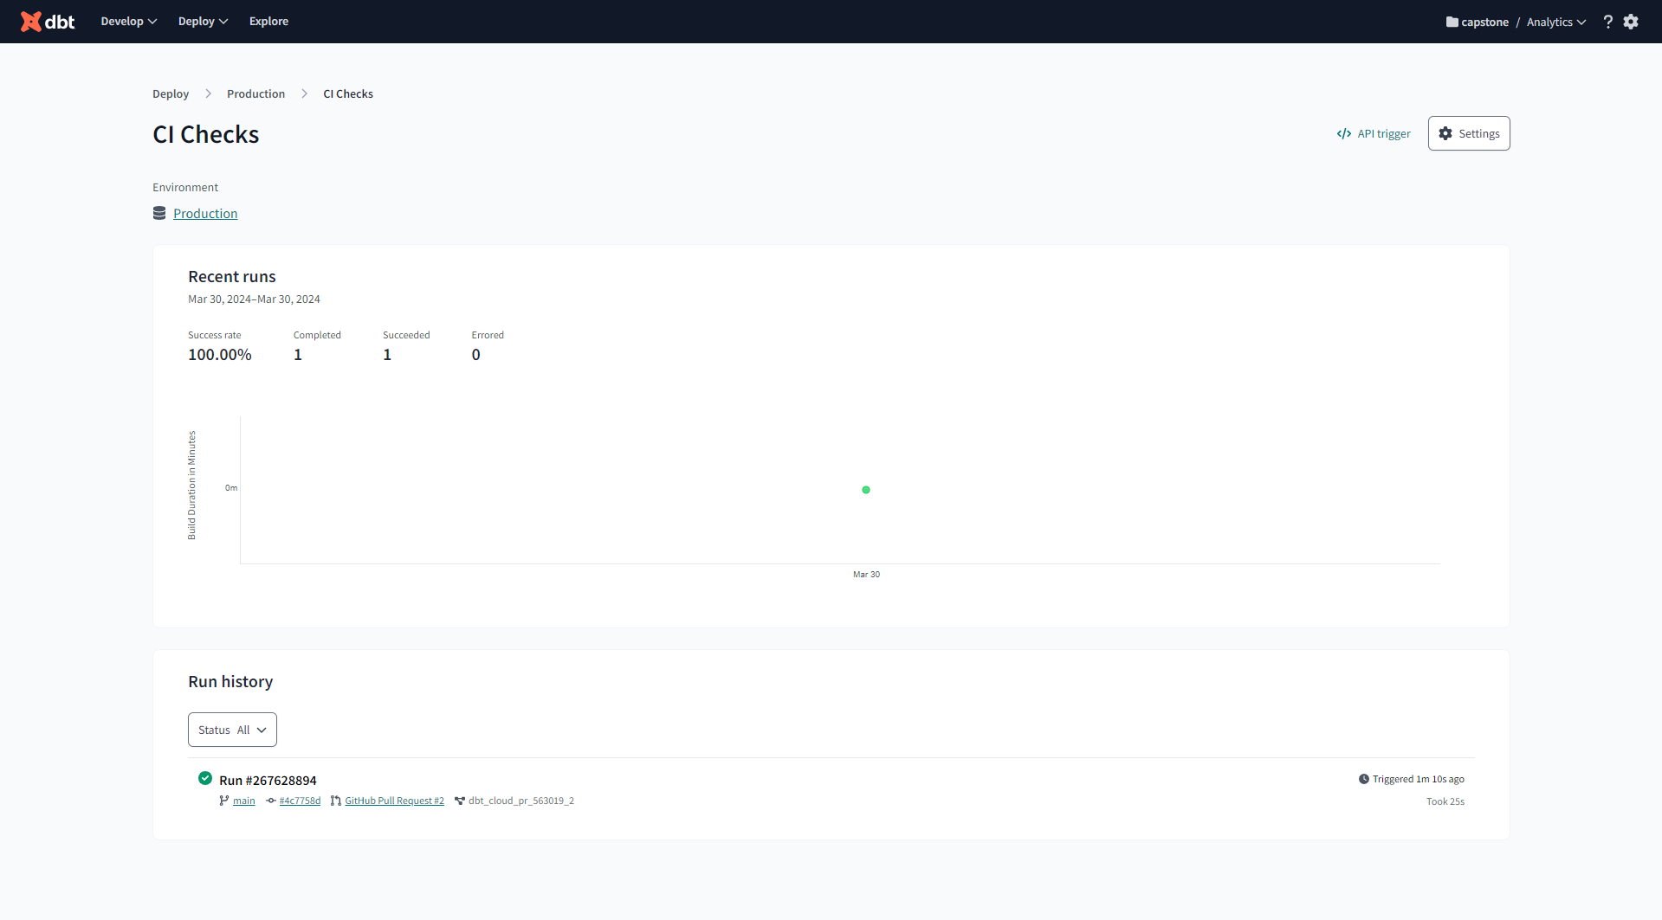Open the main branch link

(244, 801)
